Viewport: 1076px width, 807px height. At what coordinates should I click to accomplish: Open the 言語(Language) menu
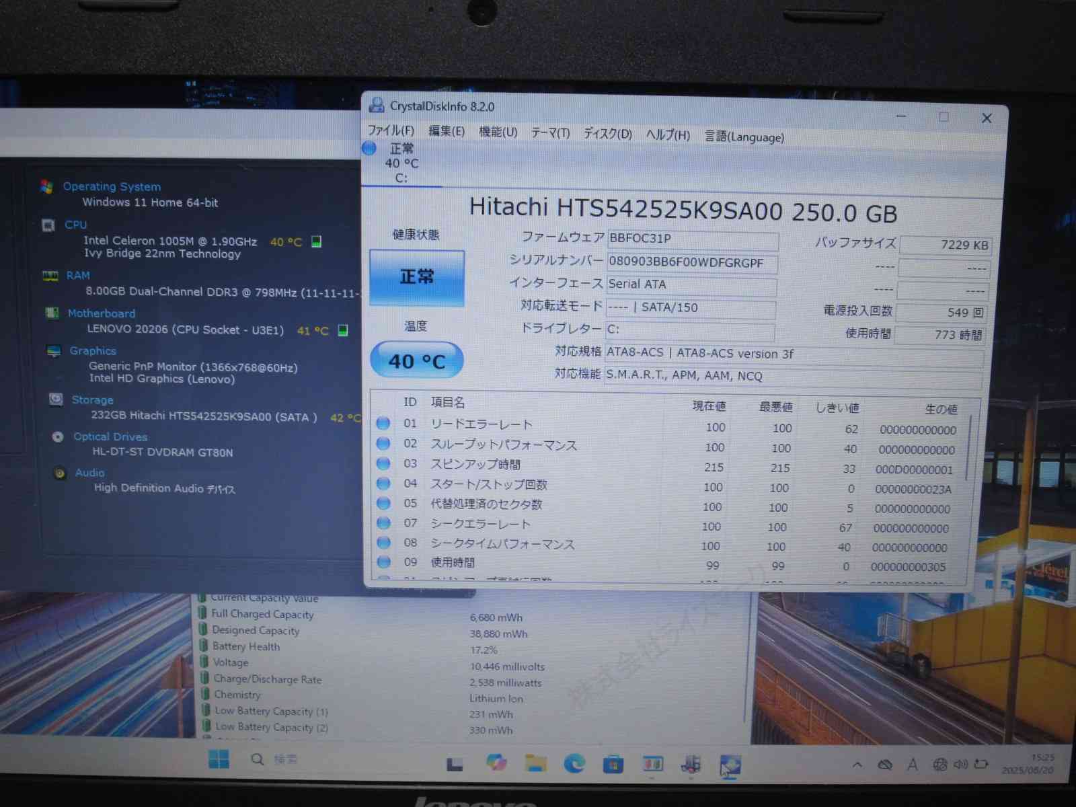pos(744,137)
